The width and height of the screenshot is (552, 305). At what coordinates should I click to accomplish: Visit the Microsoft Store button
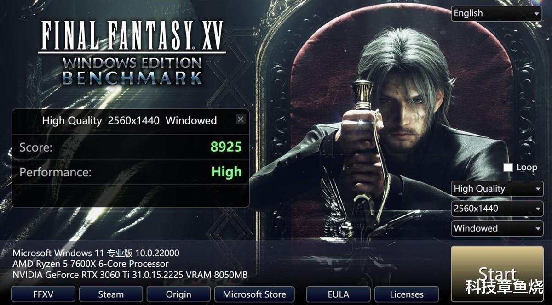pyautogui.click(x=254, y=294)
